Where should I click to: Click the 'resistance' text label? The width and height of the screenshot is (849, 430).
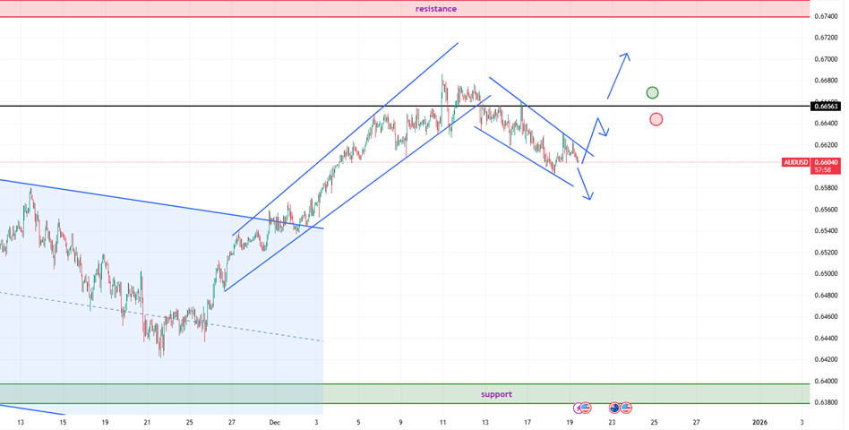click(x=436, y=9)
